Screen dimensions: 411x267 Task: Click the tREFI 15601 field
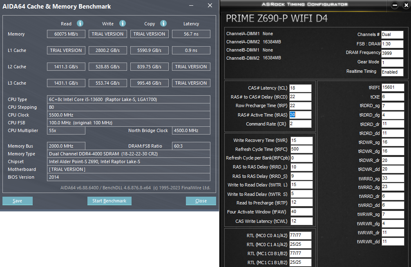tap(393, 88)
